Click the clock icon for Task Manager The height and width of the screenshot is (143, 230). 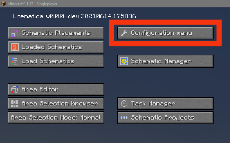124,104
